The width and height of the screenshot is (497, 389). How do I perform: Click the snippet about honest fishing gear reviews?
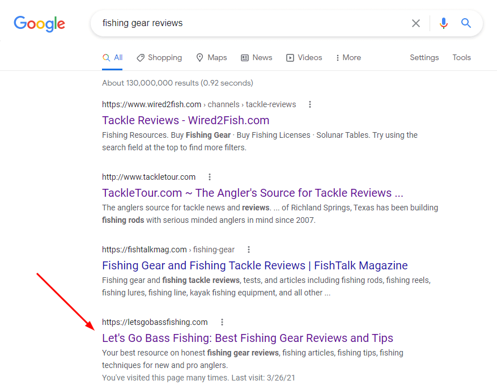pyautogui.click(x=253, y=359)
